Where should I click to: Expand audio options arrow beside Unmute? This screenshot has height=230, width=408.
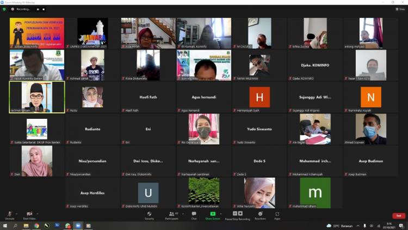pos(16,214)
